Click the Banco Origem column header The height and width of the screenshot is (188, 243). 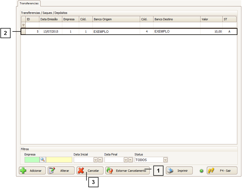116,19
